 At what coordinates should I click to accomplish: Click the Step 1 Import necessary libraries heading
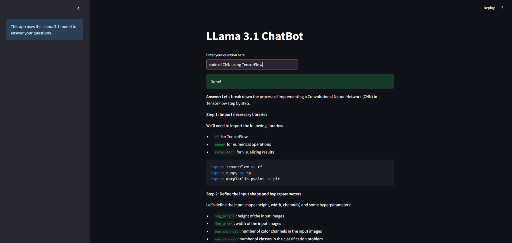tap(237, 114)
